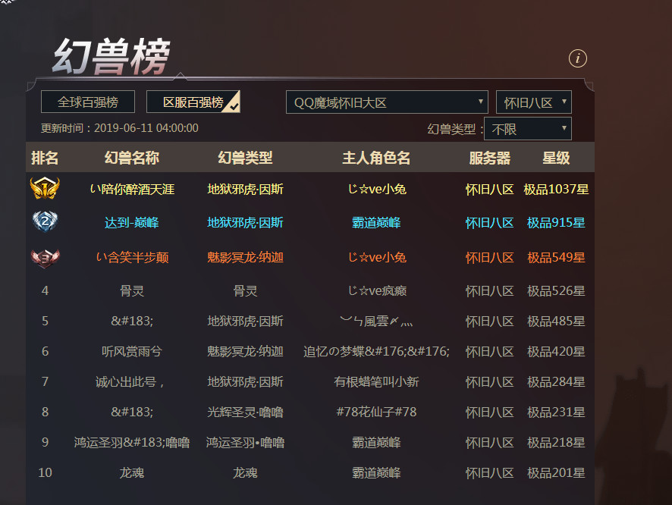Click the 排名 column header
The image size is (672, 505).
point(45,158)
